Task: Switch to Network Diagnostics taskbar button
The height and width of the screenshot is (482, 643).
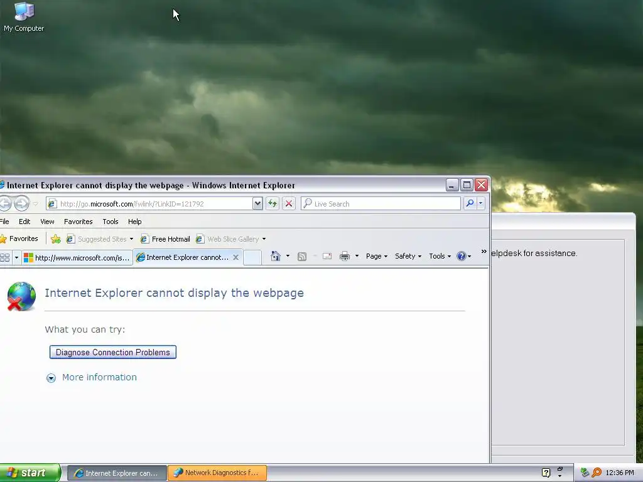Action: pos(217,473)
